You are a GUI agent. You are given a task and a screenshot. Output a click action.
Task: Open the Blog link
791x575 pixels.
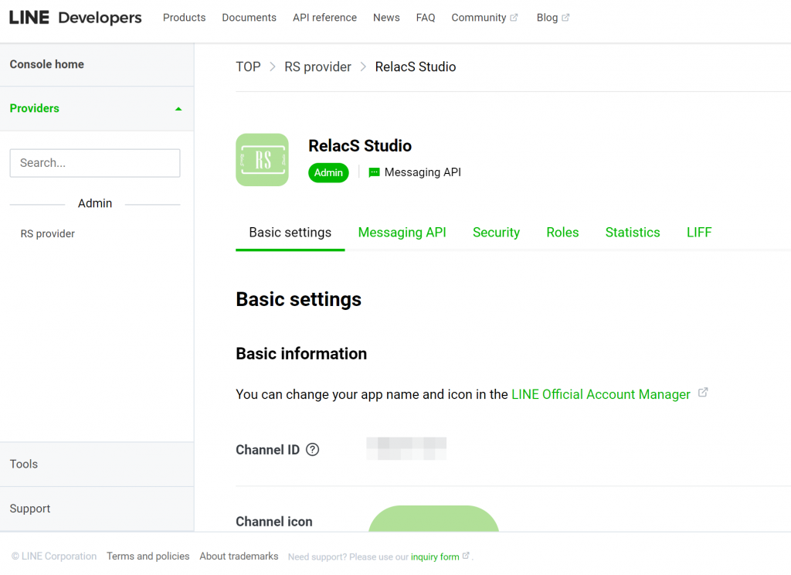547,18
